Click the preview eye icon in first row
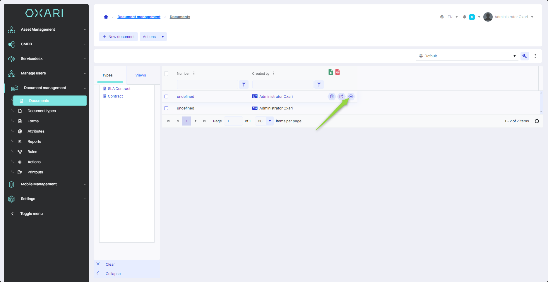This screenshot has height=282, width=548. tap(351, 96)
